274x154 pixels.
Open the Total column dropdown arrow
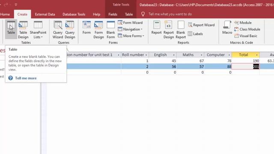click(257, 55)
